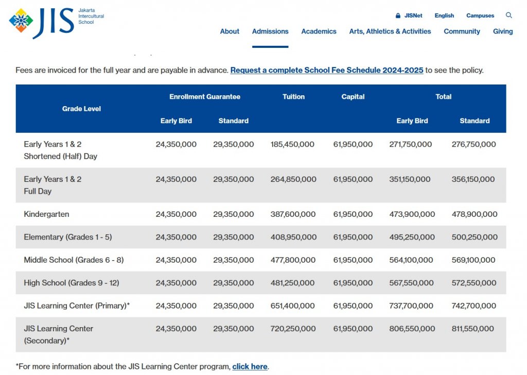The width and height of the screenshot is (527, 375).
Task: Expand the Community navigation dropdown
Action: pyautogui.click(x=462, y=31)
